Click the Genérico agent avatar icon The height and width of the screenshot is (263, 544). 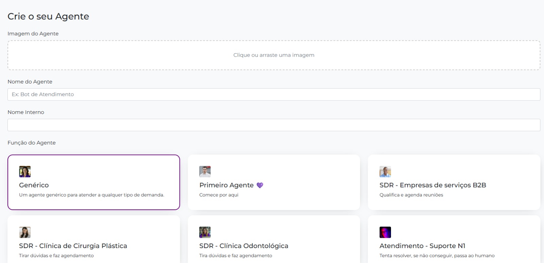25,172
